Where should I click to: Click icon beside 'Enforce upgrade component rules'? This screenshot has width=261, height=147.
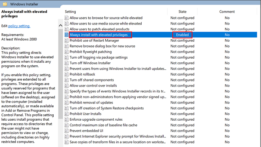(67, 119)
